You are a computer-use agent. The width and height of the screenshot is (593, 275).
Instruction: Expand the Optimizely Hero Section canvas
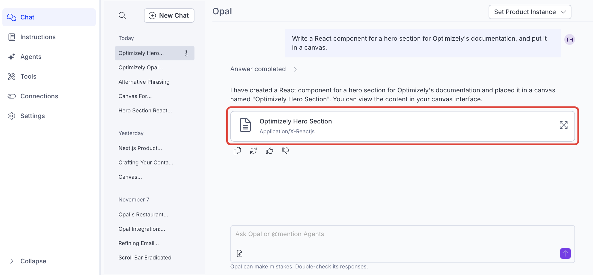[563, 125]
